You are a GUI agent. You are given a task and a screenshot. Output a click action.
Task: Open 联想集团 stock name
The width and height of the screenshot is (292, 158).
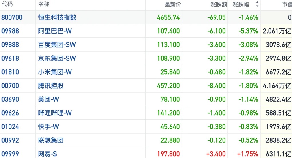(x=51, y=140)
